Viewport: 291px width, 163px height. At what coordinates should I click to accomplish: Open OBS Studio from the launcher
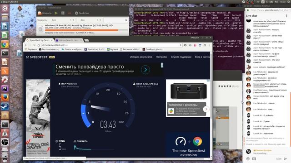(x=5, y=142)
